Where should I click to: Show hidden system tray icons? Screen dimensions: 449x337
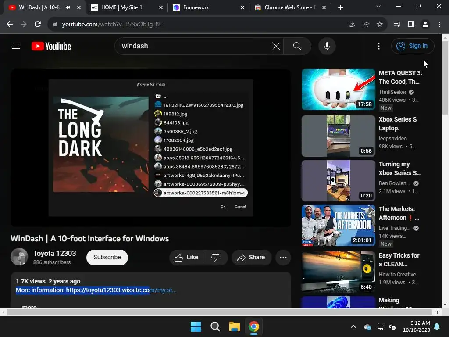pos(354,326)
